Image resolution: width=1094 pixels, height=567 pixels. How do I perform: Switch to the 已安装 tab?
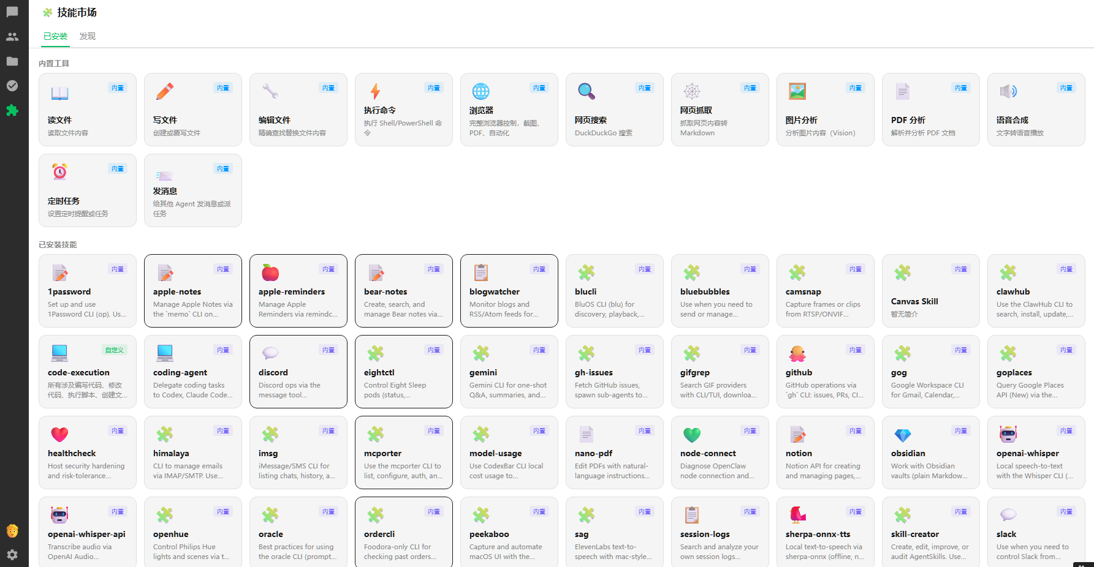[56, 36]
